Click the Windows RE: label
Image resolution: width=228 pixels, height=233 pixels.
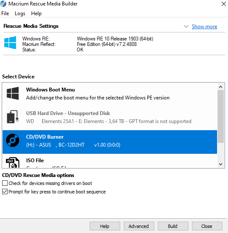coord(36,39)
